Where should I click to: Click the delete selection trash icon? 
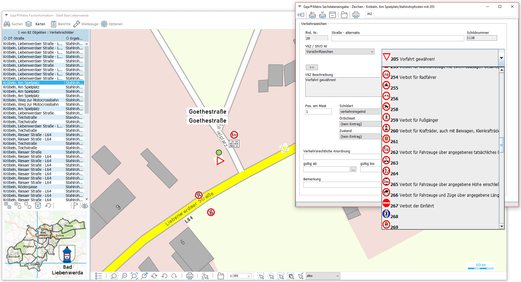[38, 206]
